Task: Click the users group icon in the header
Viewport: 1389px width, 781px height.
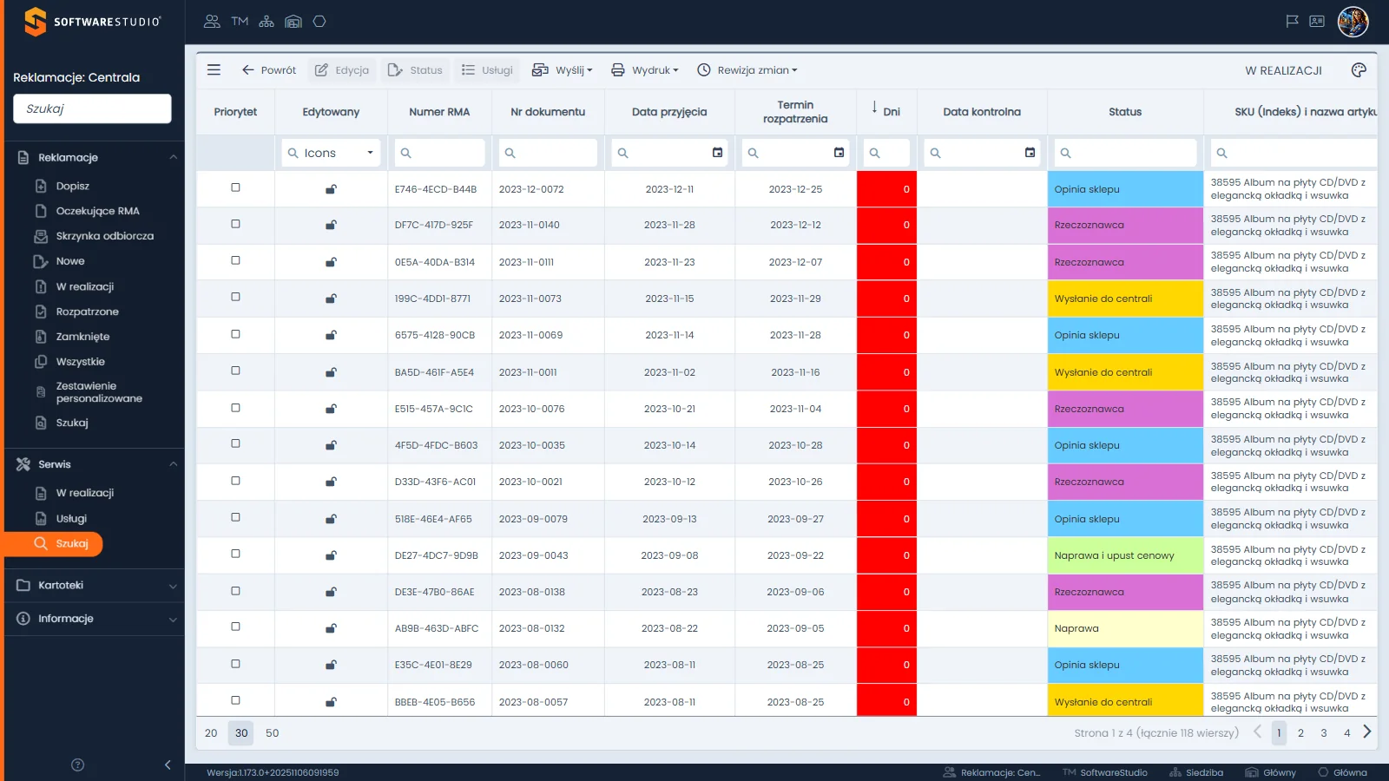Action: pos(212,22)
